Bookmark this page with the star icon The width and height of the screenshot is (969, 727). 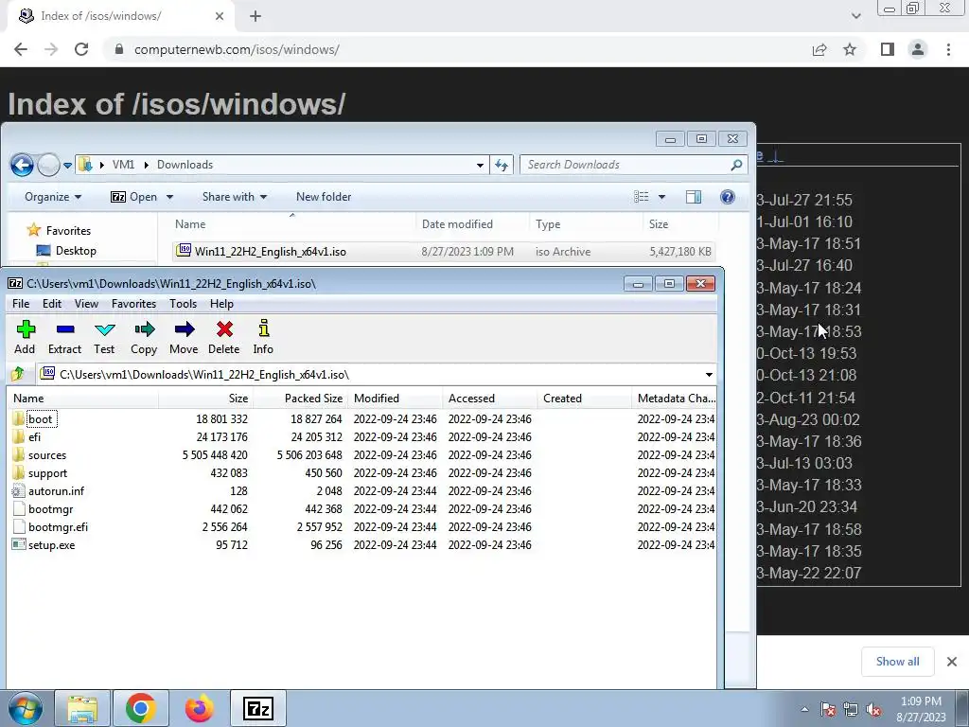coord(850,49)
